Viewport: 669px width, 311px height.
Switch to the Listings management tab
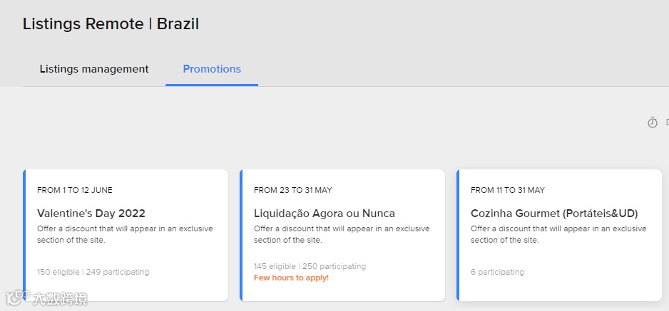click(x=94, y=69)
